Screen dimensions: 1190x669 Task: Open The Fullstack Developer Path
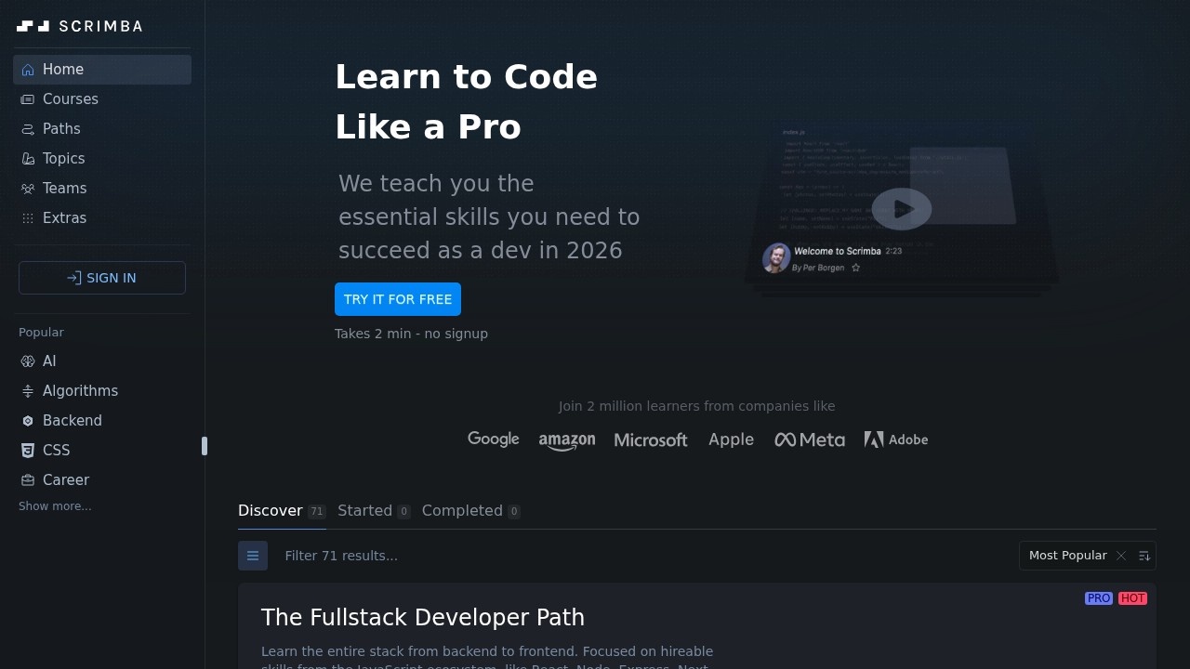(x=423, y=618)
